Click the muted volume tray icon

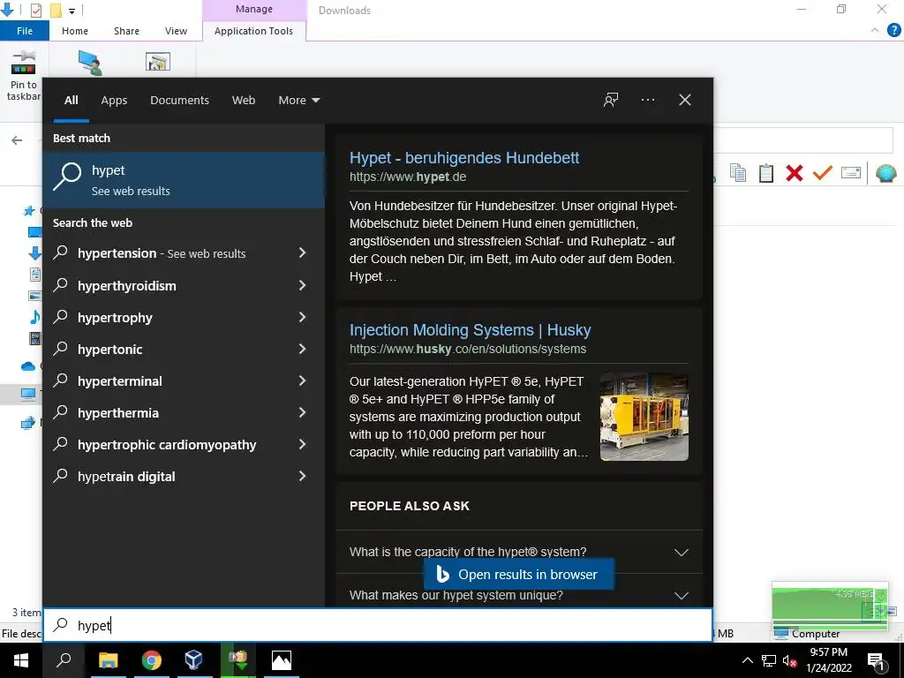pos(789,660)
